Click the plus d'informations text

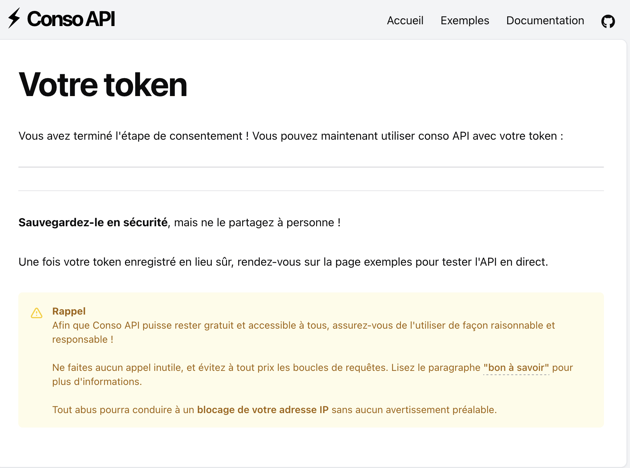pyautogui.click(x=97, y=382)
